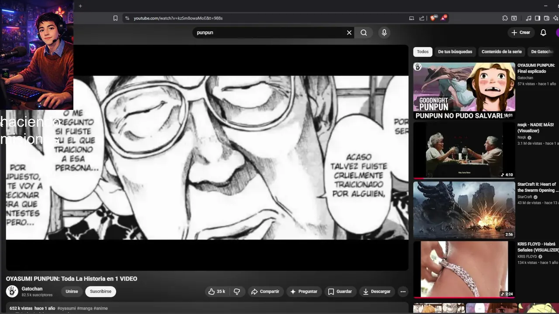Open the video title OYASUMI PUNPUN: Final explicado
This screenshot has height=314, width=559.
(x=536, y=68)
